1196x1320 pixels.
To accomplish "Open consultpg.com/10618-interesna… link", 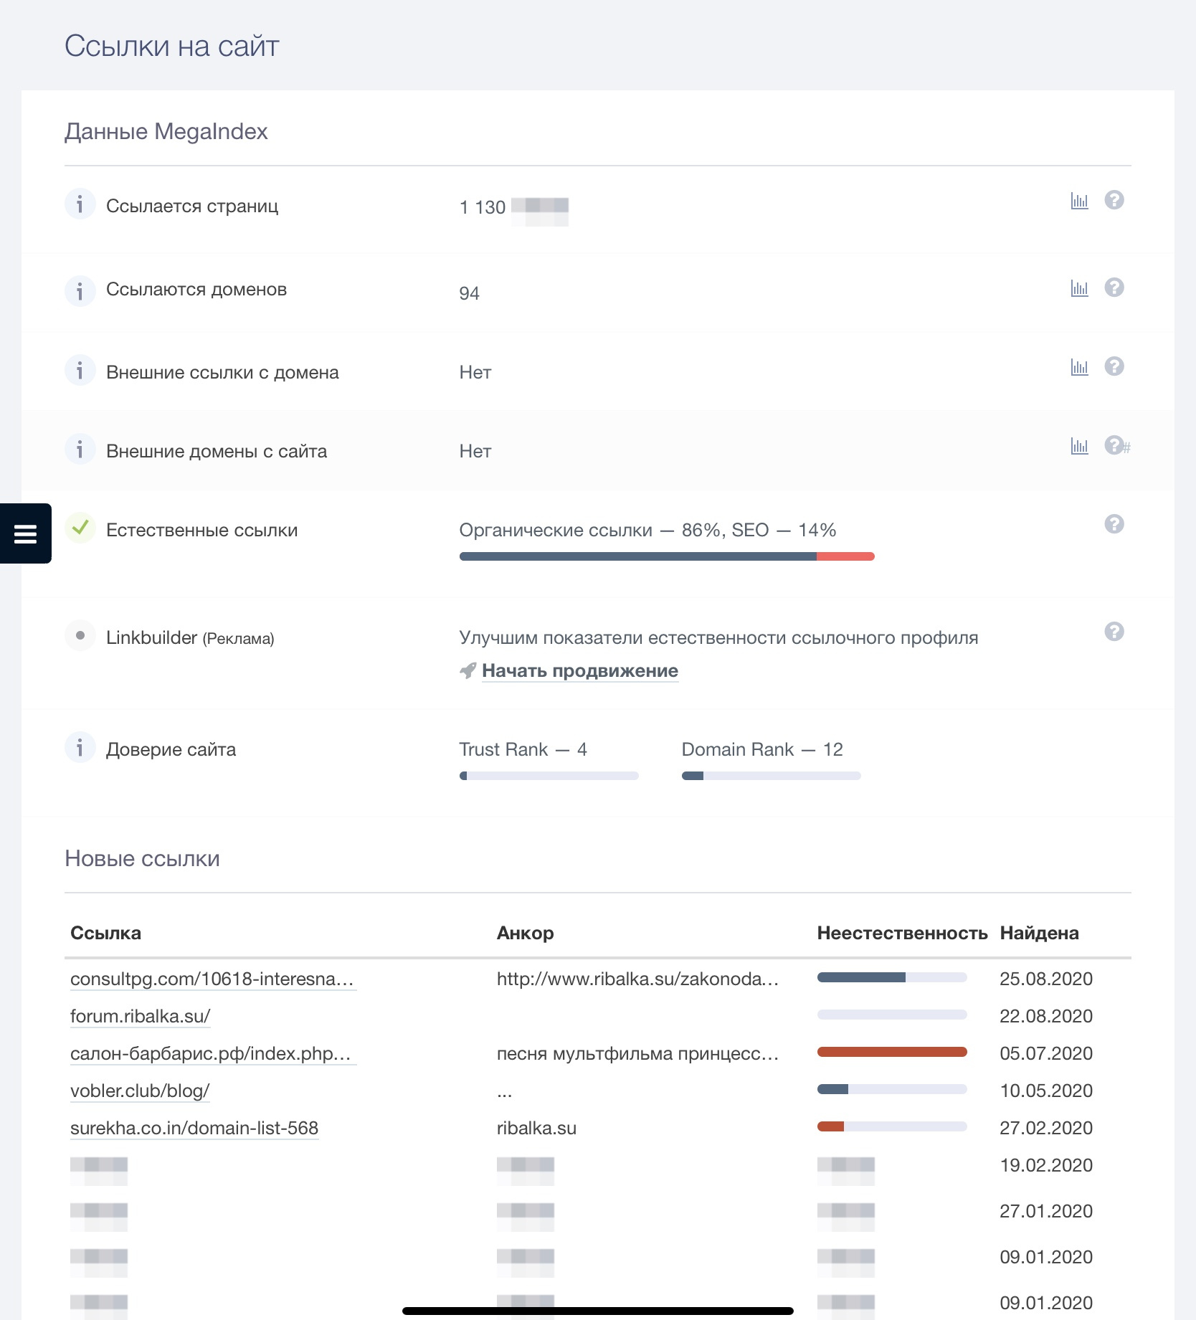I will (213, 979).
